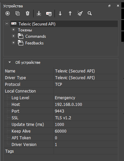Click the add driver device icon

(x=49, y=14)
